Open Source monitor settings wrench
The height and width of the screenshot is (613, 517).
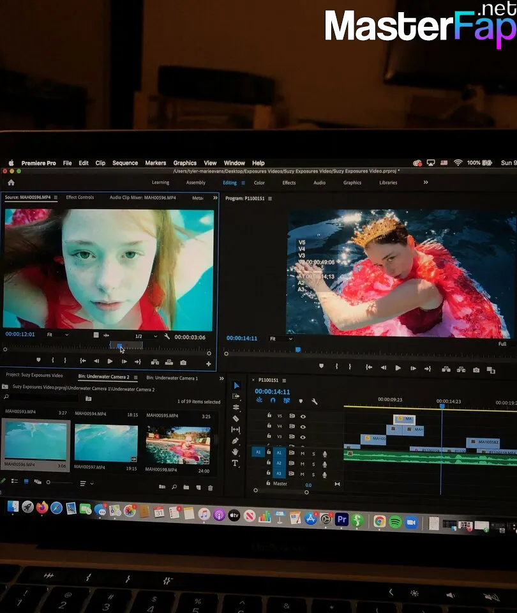point(167,337)
